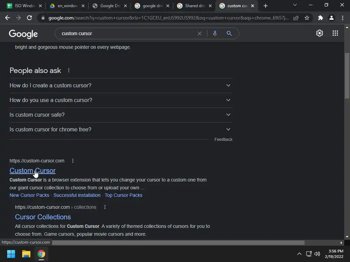Image resolution: width=350 pixels, height=262 pixels.
Task: Open site info via the lock icon
Action: pos(43,18)
